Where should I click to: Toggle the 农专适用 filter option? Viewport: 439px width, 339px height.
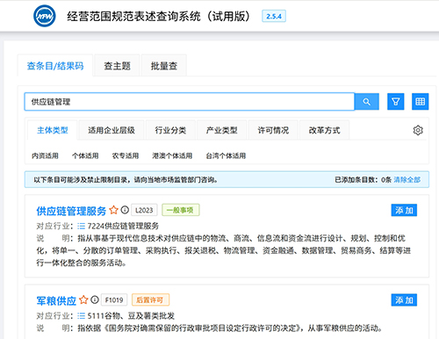tap(126, 155)
